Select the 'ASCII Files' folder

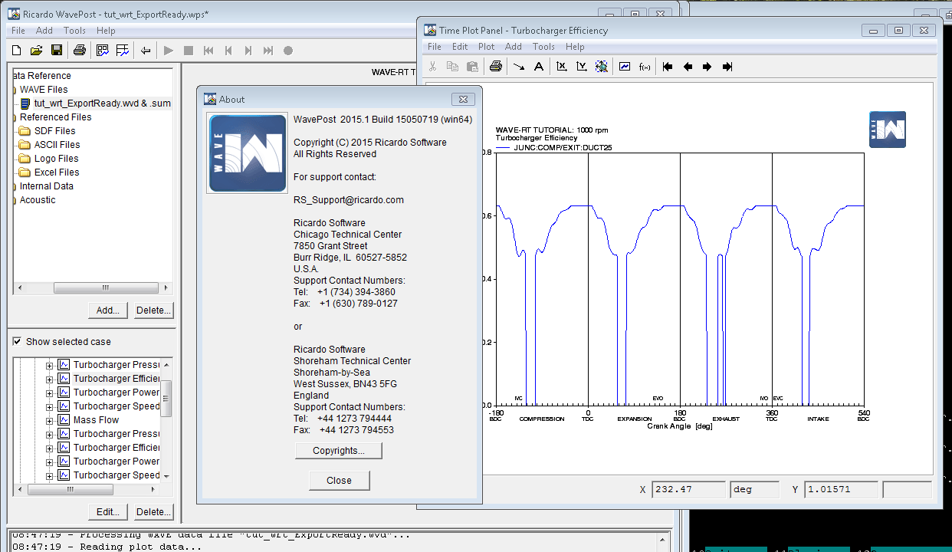(x=57, y=145)
